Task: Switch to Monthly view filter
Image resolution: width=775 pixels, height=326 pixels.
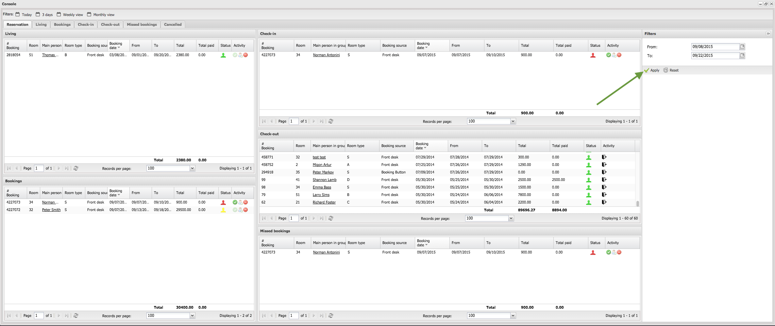Action: coord(101,14)
